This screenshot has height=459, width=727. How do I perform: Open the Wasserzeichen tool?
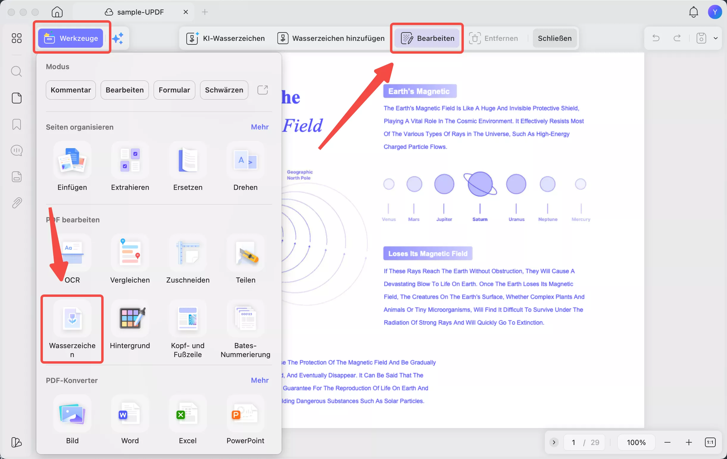pos(72,329)
